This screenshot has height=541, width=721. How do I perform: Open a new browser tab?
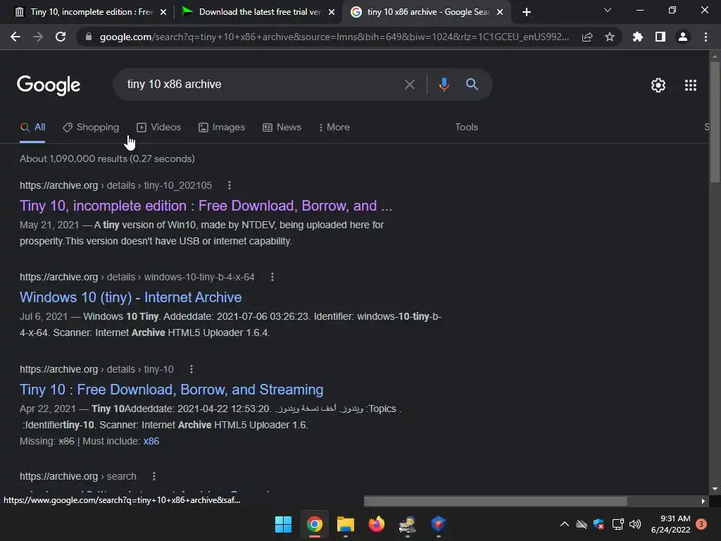[527, 12]
